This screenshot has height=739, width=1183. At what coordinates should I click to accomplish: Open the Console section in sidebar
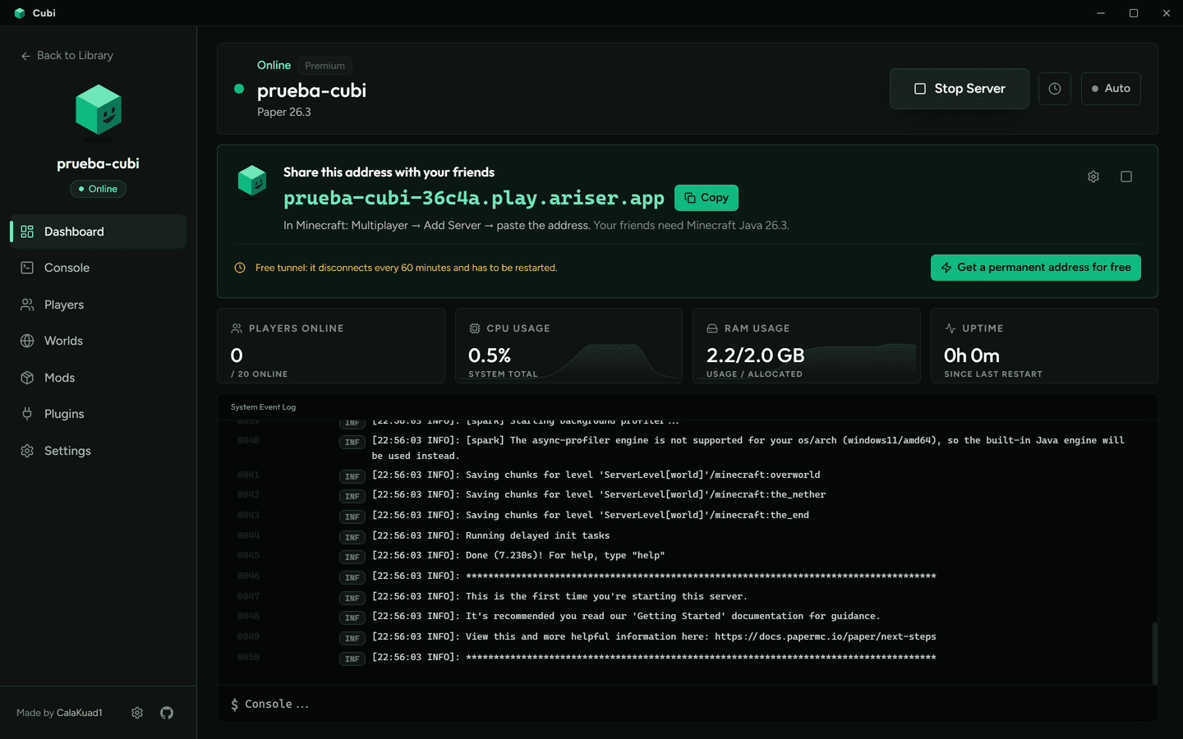(x=98, y=268)
